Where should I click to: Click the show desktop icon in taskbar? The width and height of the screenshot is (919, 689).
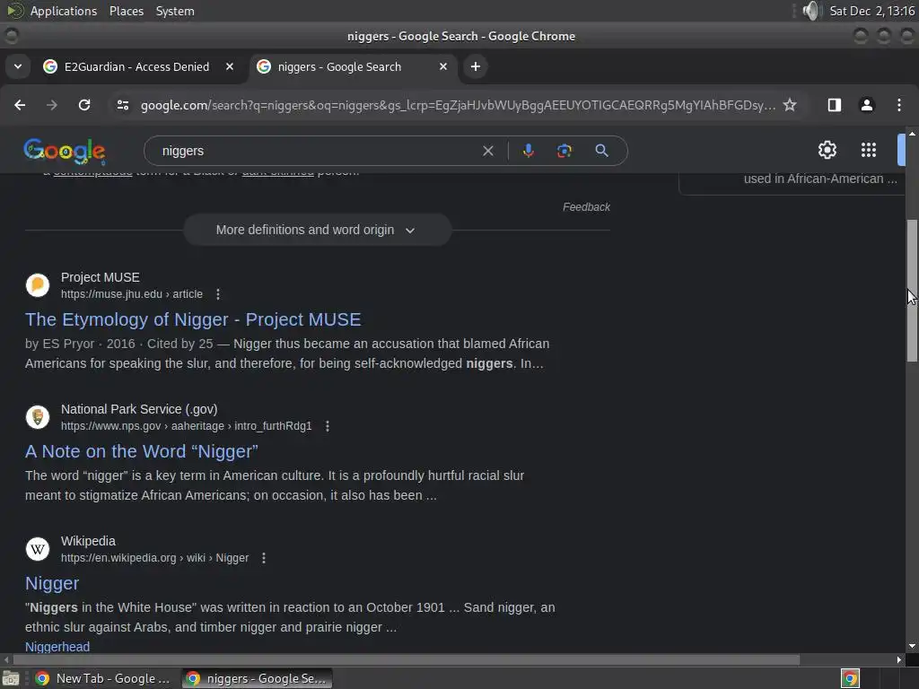11,678
